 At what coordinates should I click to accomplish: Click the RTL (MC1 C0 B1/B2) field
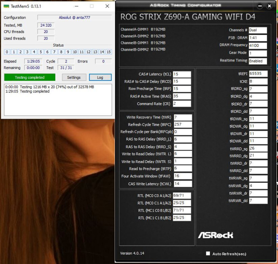tap(182, 210)
